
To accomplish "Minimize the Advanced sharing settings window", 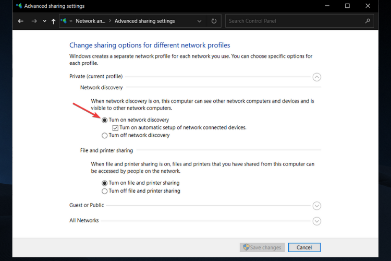I will point(327,6).
